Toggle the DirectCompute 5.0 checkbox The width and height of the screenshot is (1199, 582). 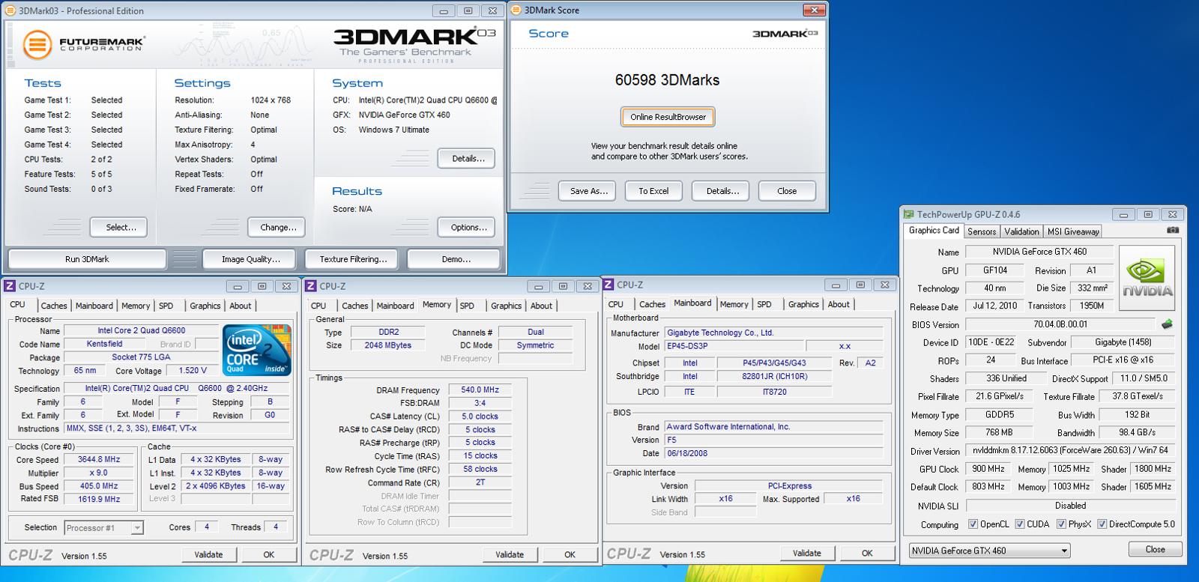tap(1102, 524)
